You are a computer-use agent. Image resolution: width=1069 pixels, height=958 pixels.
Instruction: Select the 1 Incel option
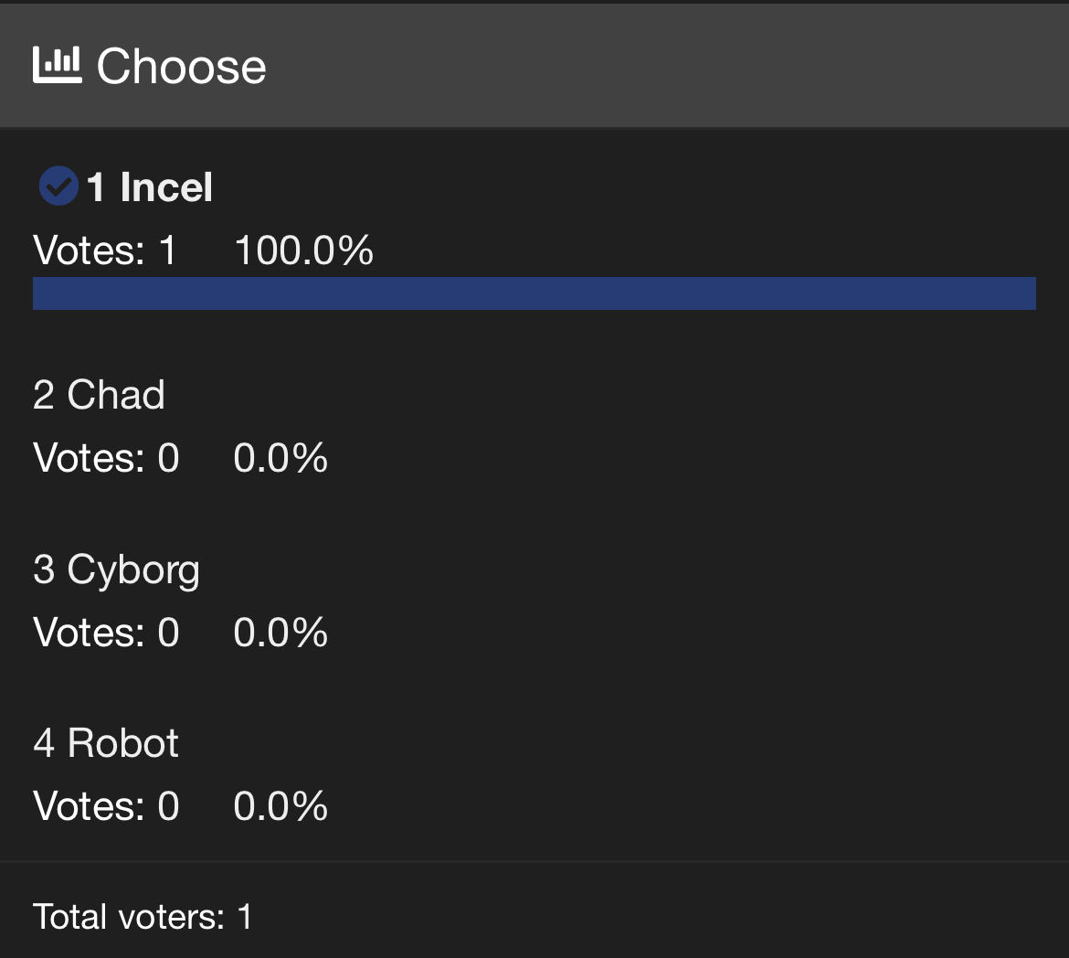[x=151, y=187]
